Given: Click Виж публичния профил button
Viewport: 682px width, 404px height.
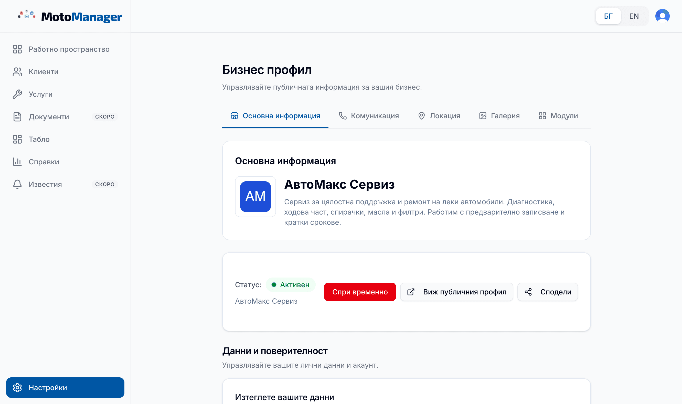Looking at the screenshot, I should 456,292.
